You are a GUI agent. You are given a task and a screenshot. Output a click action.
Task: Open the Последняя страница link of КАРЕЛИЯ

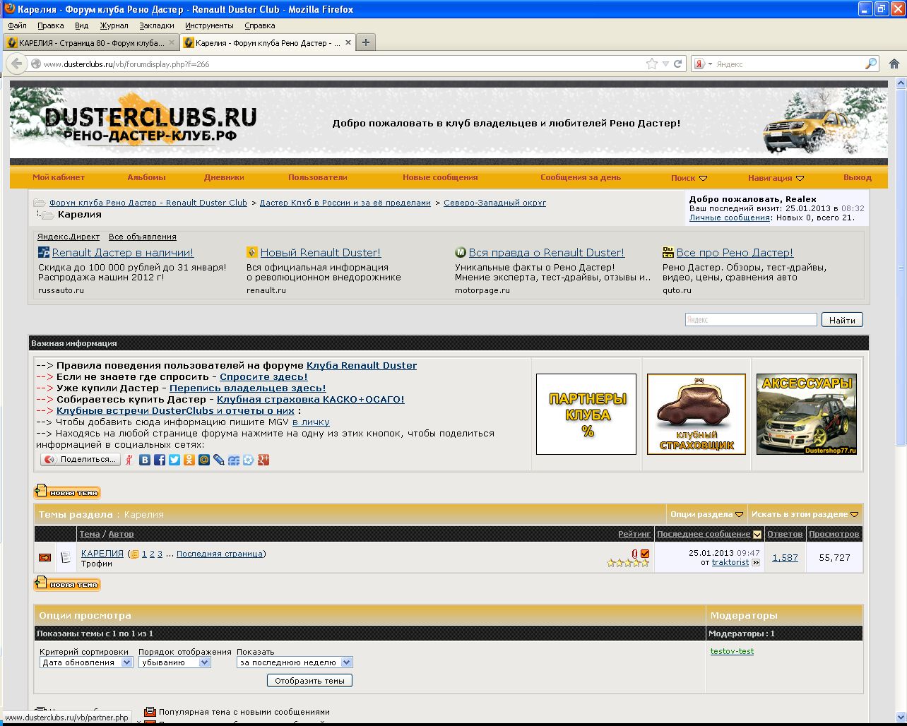coord(220,554)
